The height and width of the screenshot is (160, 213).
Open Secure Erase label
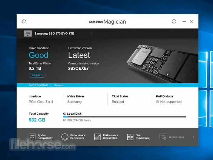click(x=176, y=137)
